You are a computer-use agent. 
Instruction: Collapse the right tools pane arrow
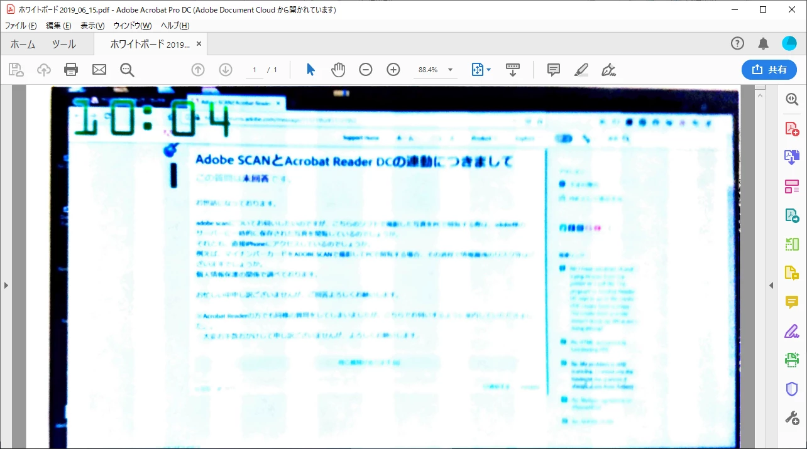point(772,285)
